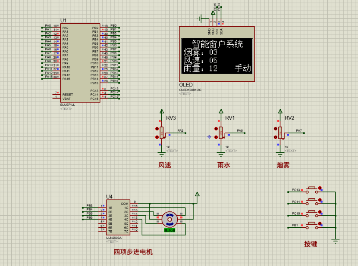Click the RV2 potentiometer body
Viewport: 358px width, 266px height.
pyautogui.click(x=280, y=133)
